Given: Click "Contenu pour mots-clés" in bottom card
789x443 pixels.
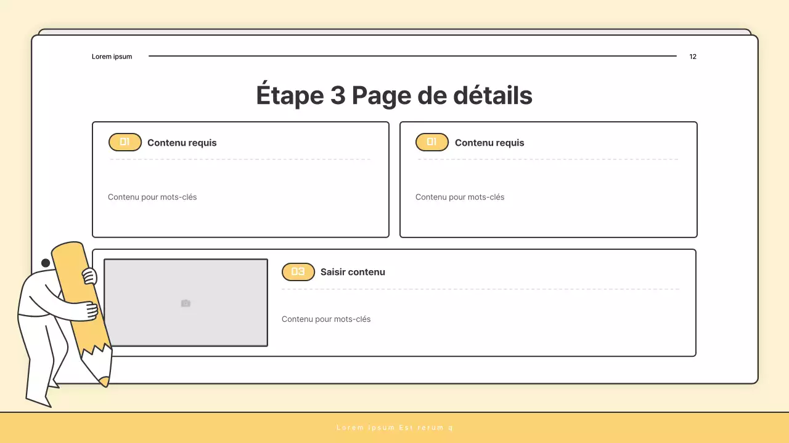Looking at the screenshot, I should pyautogui.click(x=326, y=319).
